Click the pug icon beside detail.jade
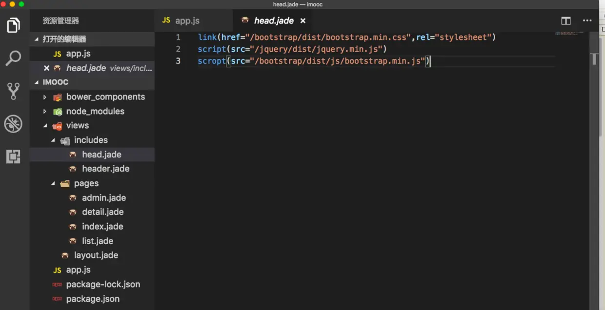 click(73, 213)
